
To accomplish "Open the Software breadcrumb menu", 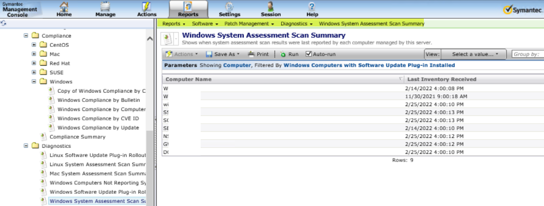I will 205,24.
